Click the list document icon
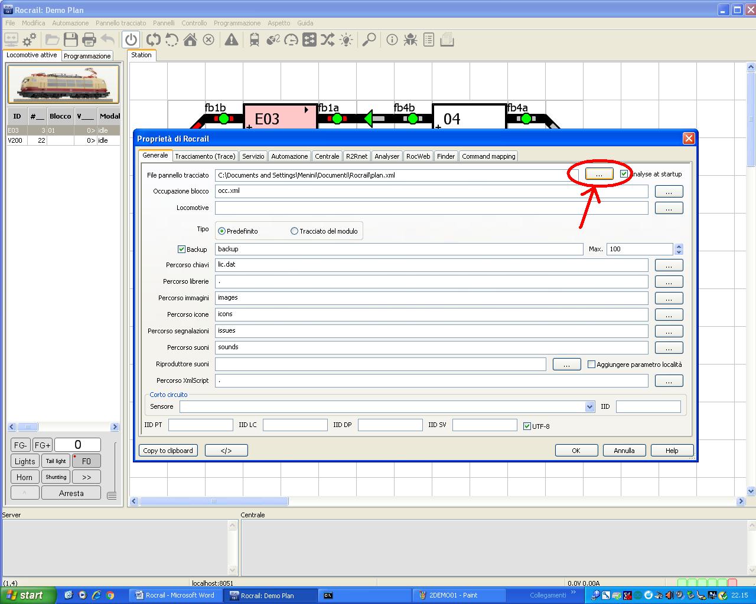The width and height of the screenshot is (756, 604). pos(429,40)
